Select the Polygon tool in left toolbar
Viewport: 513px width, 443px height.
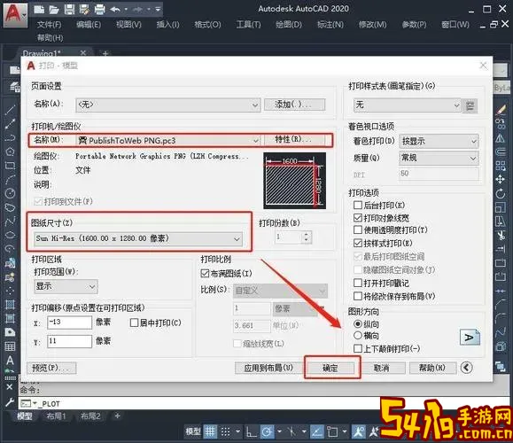coord(10,152)
